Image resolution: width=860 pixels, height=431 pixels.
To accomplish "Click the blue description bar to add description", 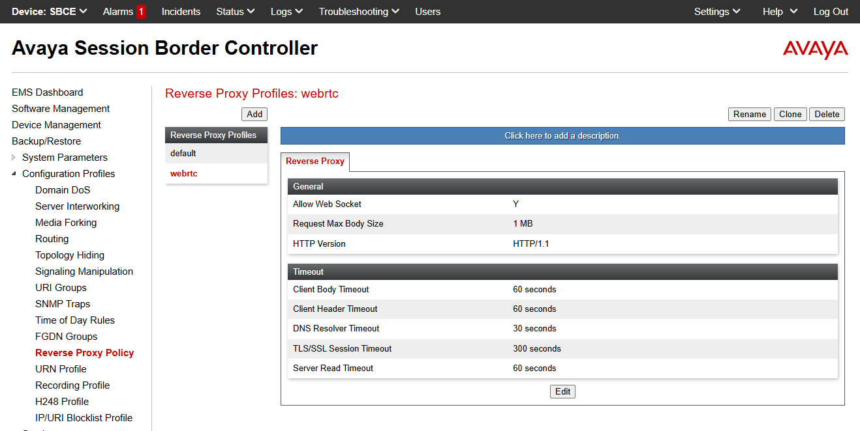I will tap(562, 136).
